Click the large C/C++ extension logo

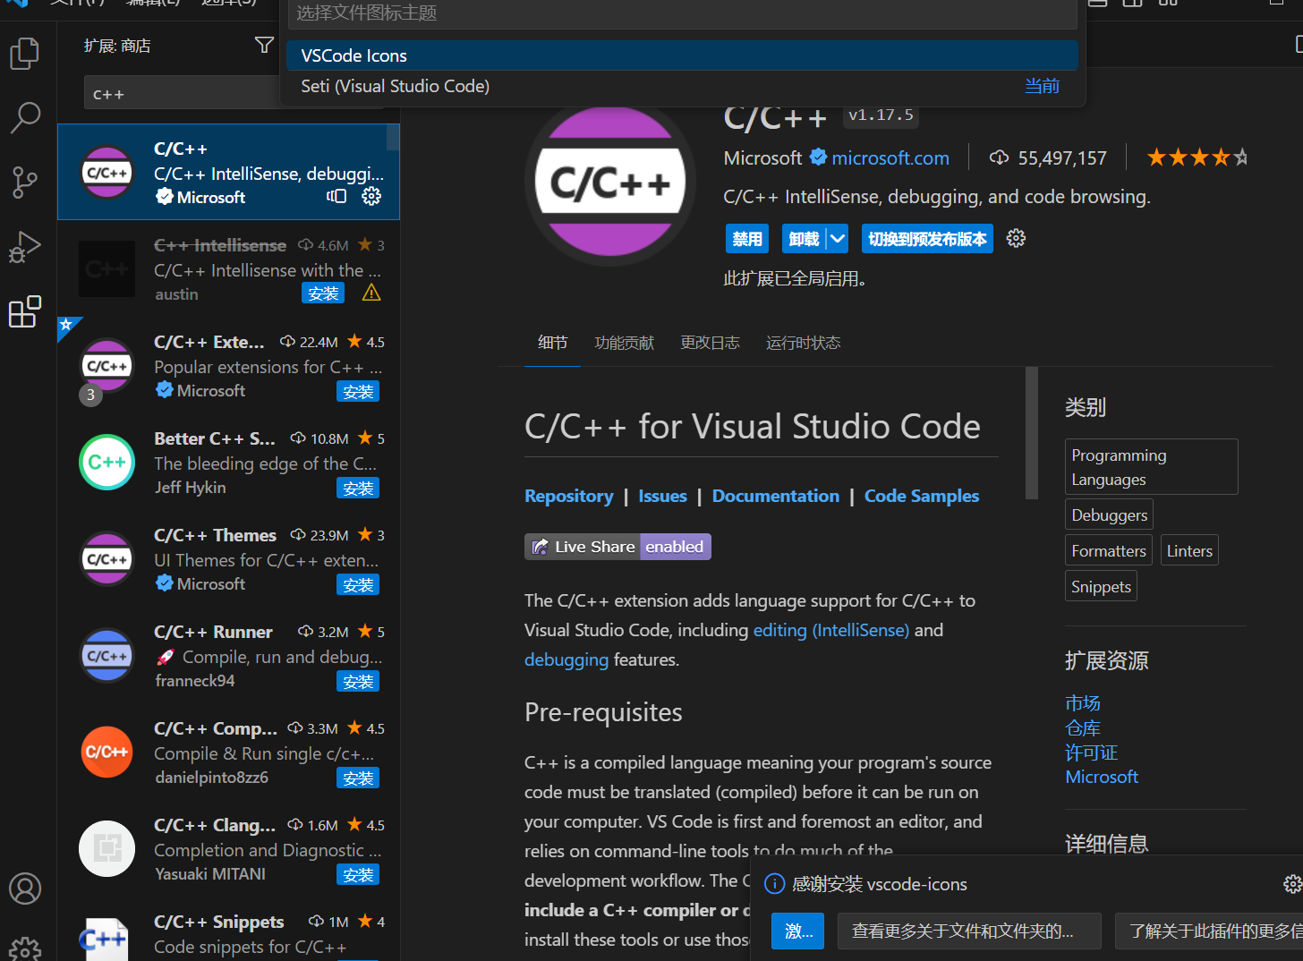tap(610, 182)
